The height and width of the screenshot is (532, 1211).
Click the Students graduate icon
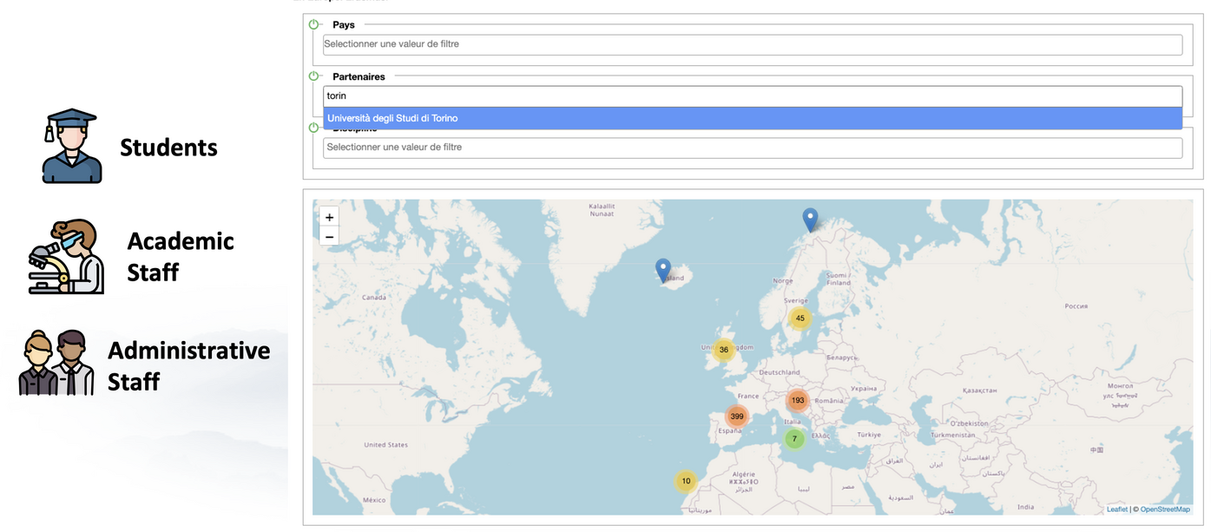pos(71,147)
